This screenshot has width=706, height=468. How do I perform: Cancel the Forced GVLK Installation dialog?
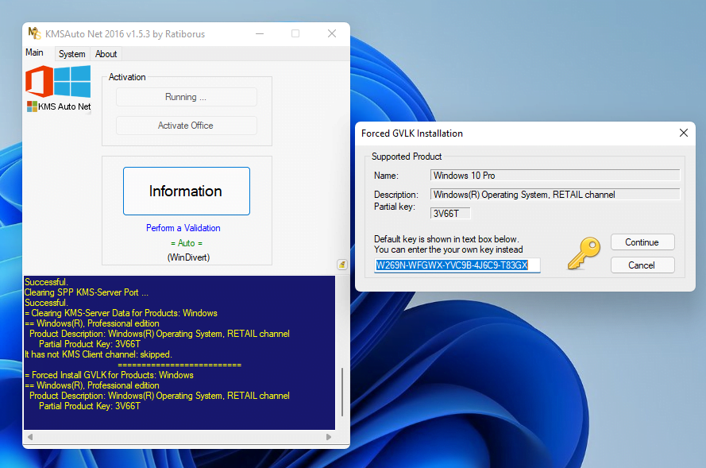click(642, 265)
